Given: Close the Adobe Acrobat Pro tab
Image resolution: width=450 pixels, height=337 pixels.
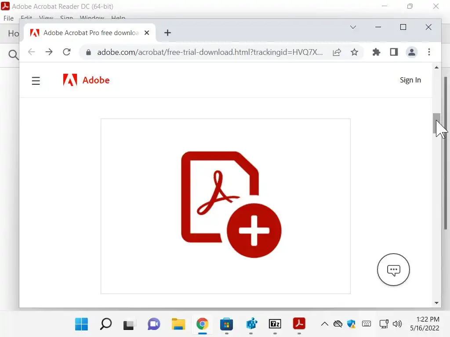Looking at the screenshot, I should pos(147,32).
